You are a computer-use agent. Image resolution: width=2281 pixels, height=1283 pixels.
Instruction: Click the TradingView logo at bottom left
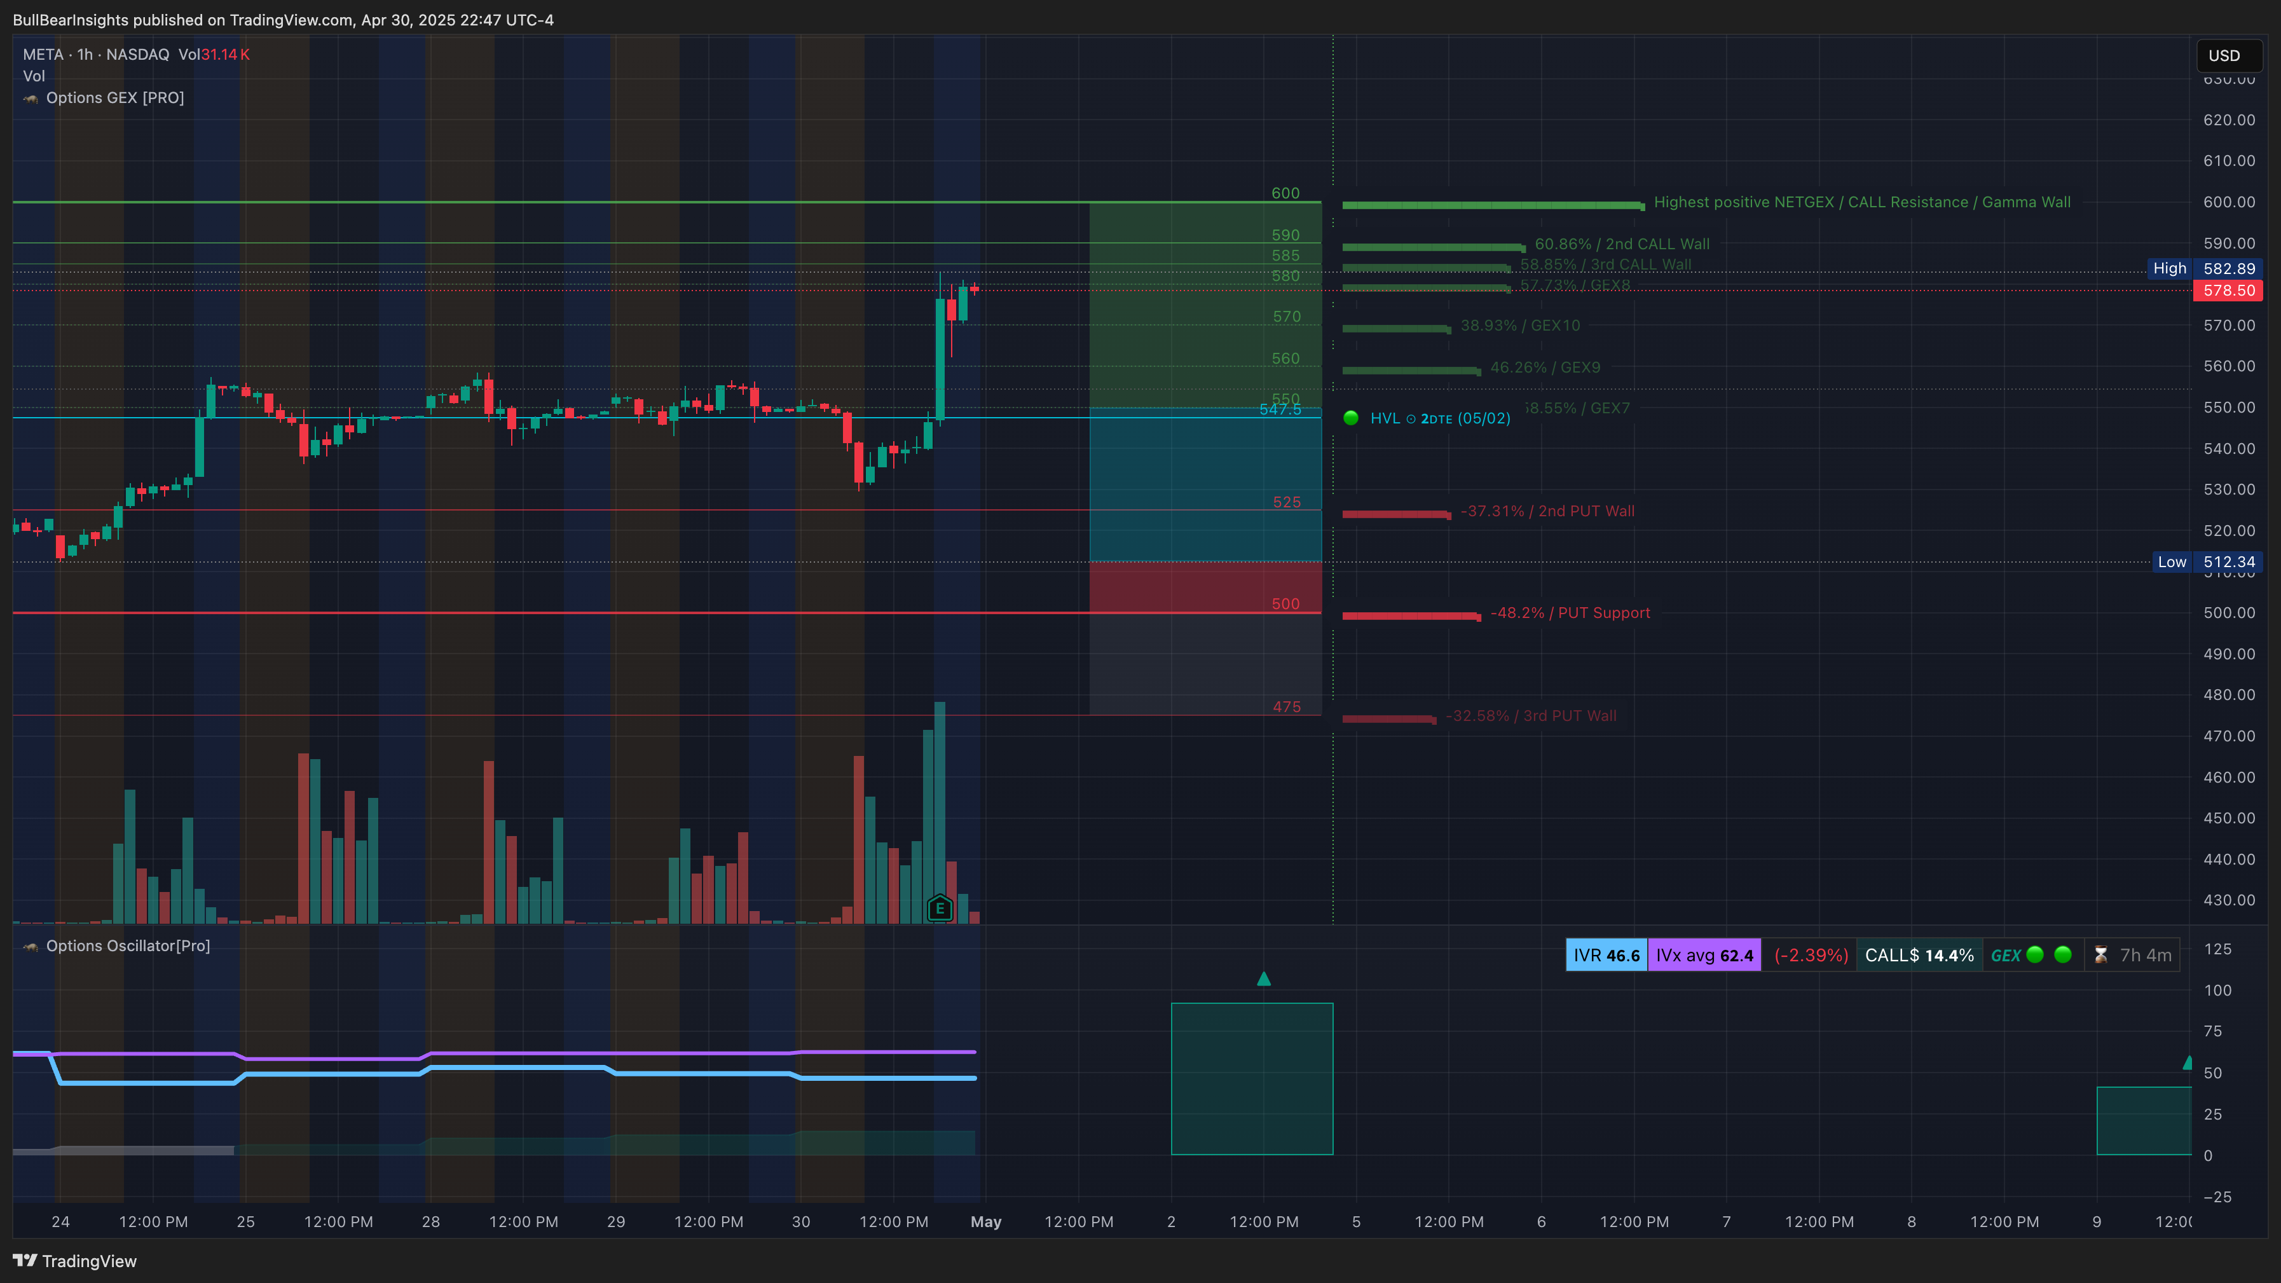point(74,1261)
